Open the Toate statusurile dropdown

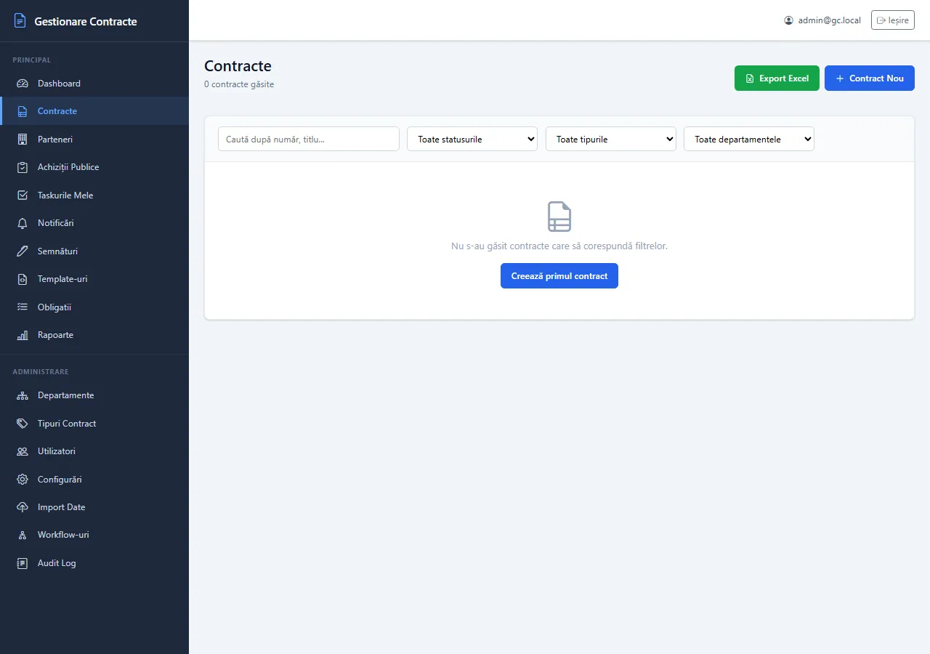tap(472, 139)
